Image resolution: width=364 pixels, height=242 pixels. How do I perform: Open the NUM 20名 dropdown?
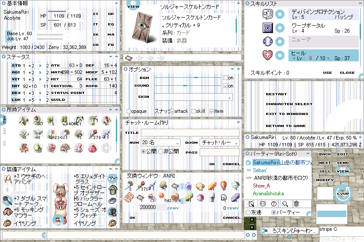[x=161, y=142]
